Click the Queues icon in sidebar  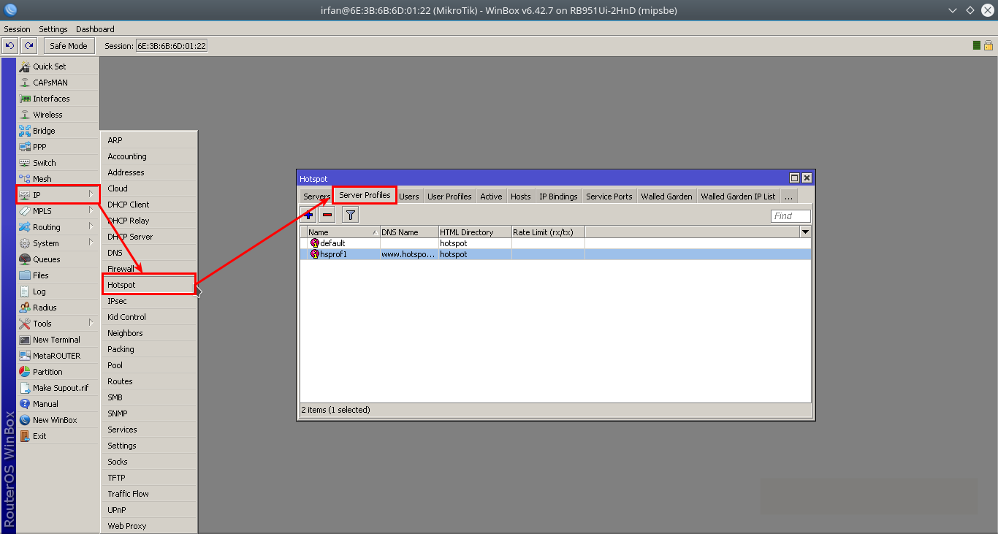pyautogui.click(x=25, y=259)
